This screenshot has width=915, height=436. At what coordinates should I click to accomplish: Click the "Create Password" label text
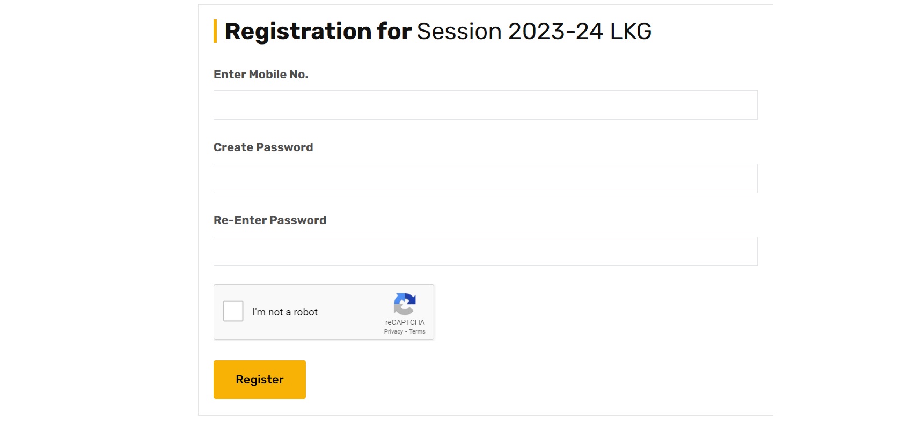click(x=263, y=147)
